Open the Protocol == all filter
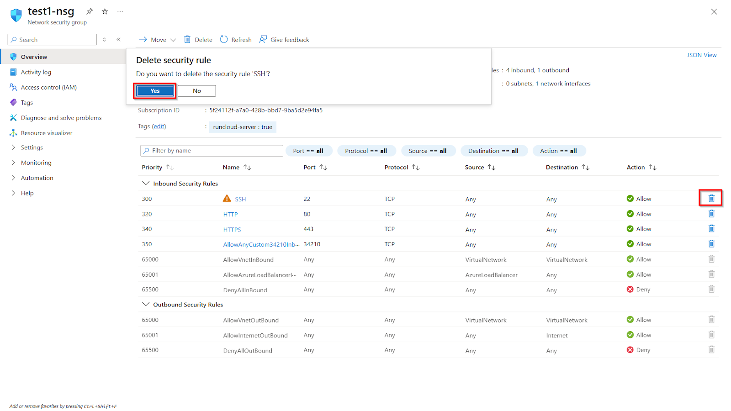 (x=365, y=151)
